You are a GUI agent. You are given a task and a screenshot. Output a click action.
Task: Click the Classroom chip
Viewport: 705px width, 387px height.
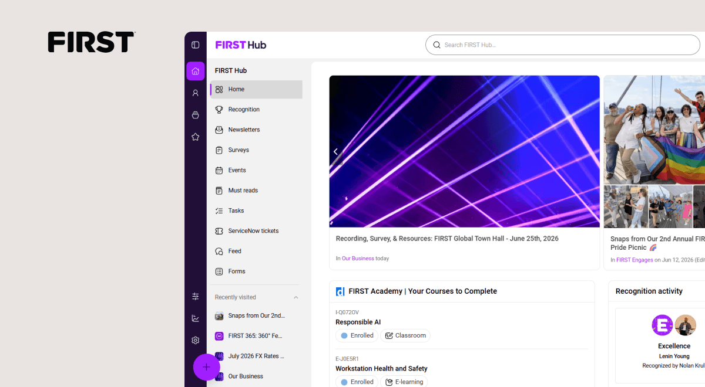(405, 335)
